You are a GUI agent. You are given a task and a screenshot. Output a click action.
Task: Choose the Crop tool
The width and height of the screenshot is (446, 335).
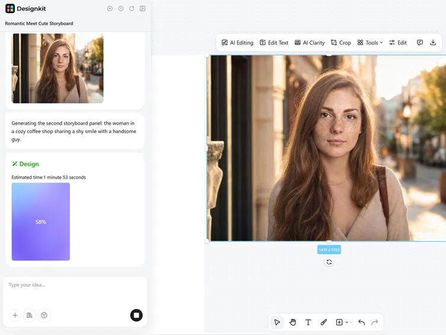pos(341,43)
